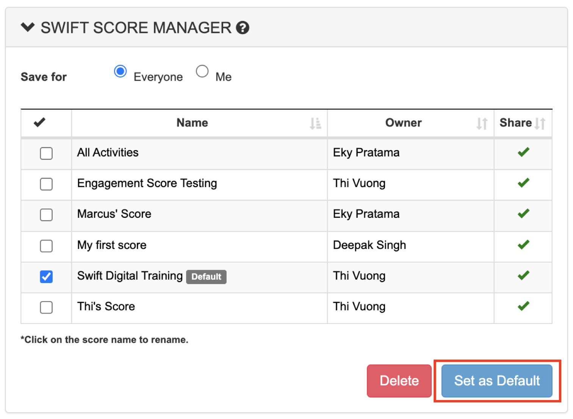Screen dimensions: 573x419
Task: Click the Delete button
Action: point(399,381)
